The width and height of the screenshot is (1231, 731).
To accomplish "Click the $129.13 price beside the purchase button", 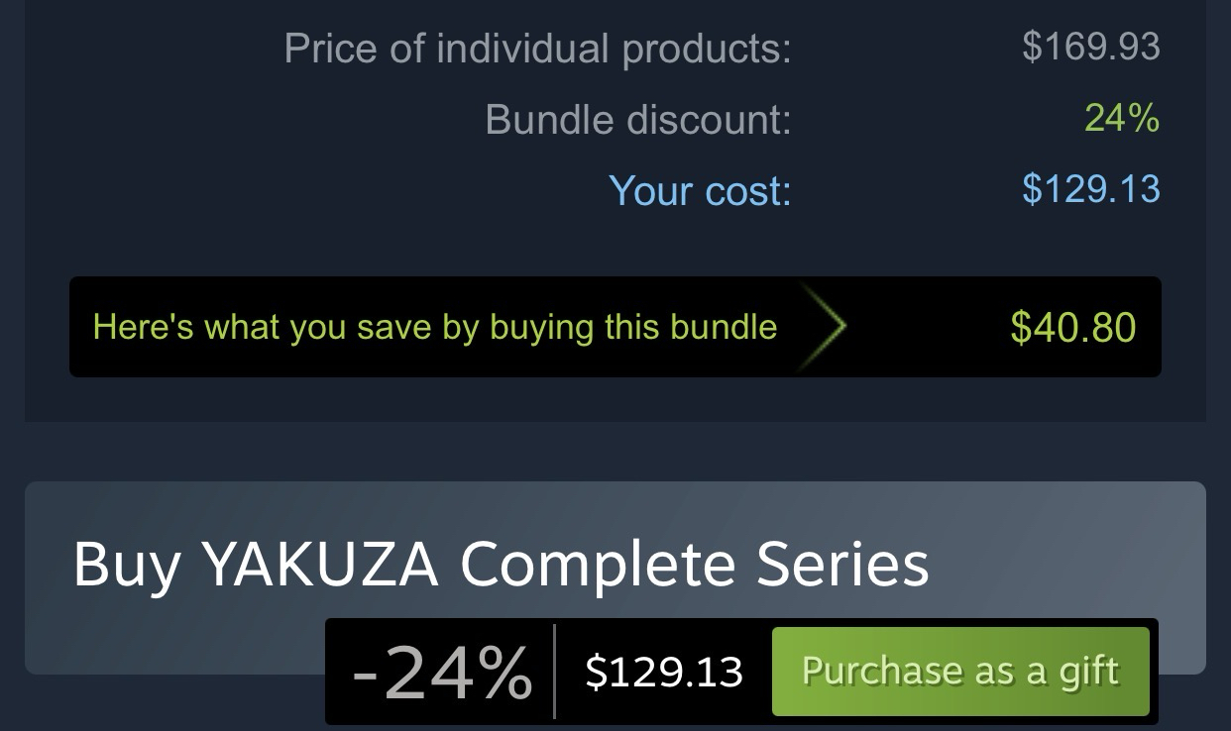I will pyautogui.click(x=663, y=673).
